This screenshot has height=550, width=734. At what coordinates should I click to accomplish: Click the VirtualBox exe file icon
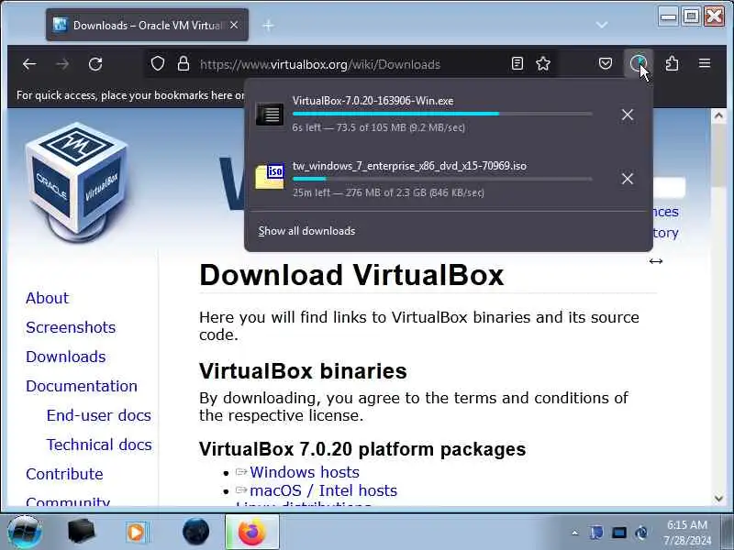click(270, 114)
